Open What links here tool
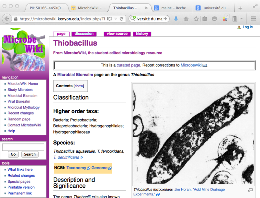 tap(20, 169)
